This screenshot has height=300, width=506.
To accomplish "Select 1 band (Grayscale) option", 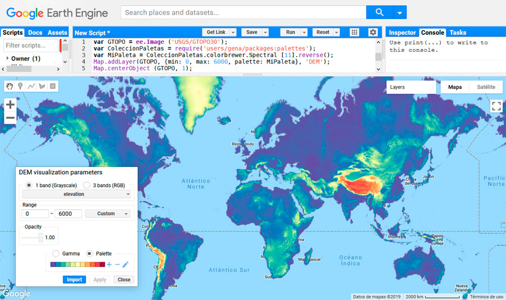I will (x=29, y=185).
